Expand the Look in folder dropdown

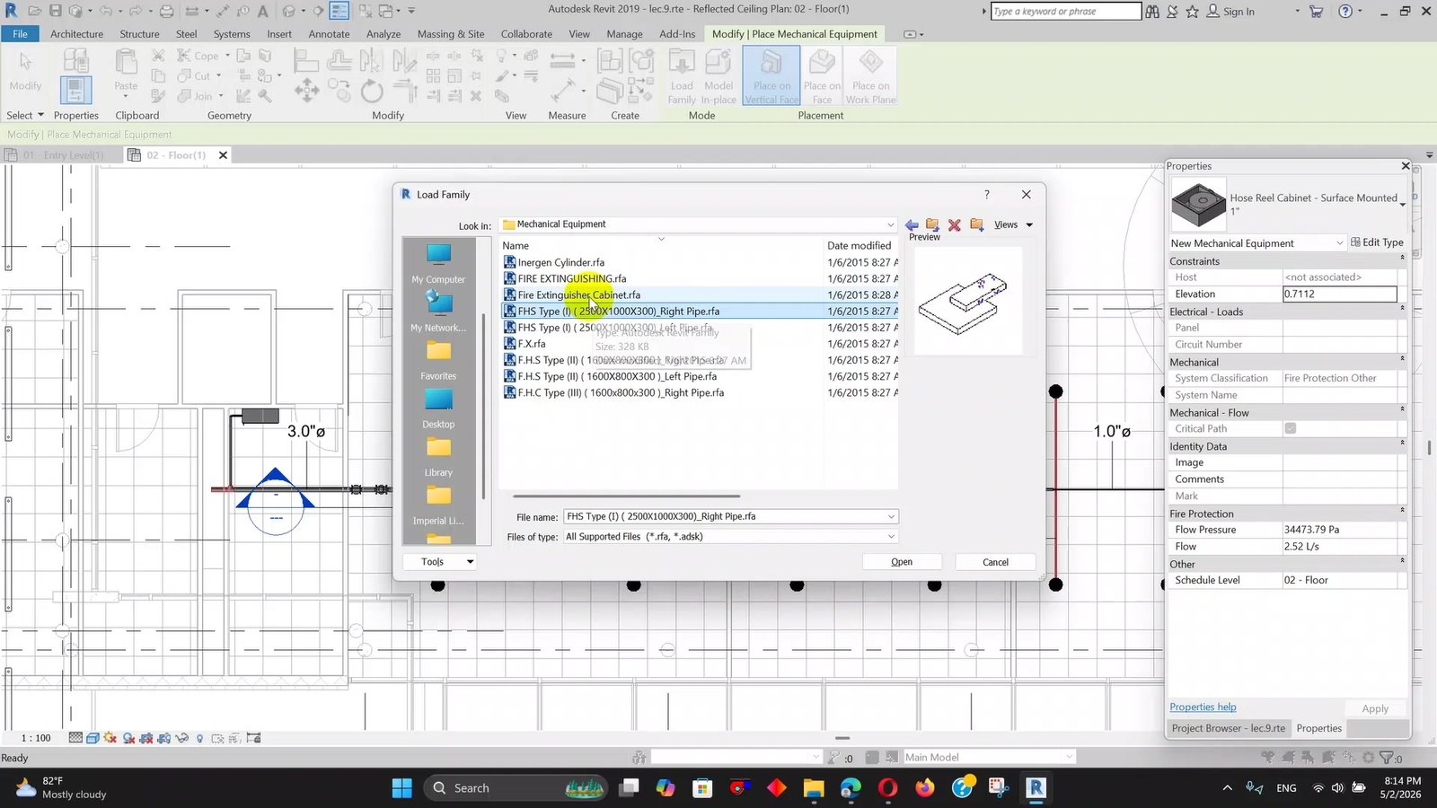(890, 224)
